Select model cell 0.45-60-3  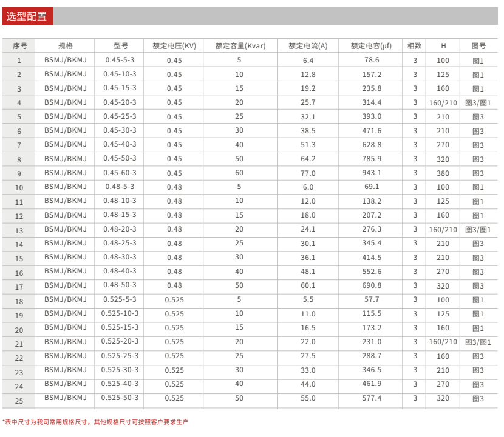tap(120, 173)
